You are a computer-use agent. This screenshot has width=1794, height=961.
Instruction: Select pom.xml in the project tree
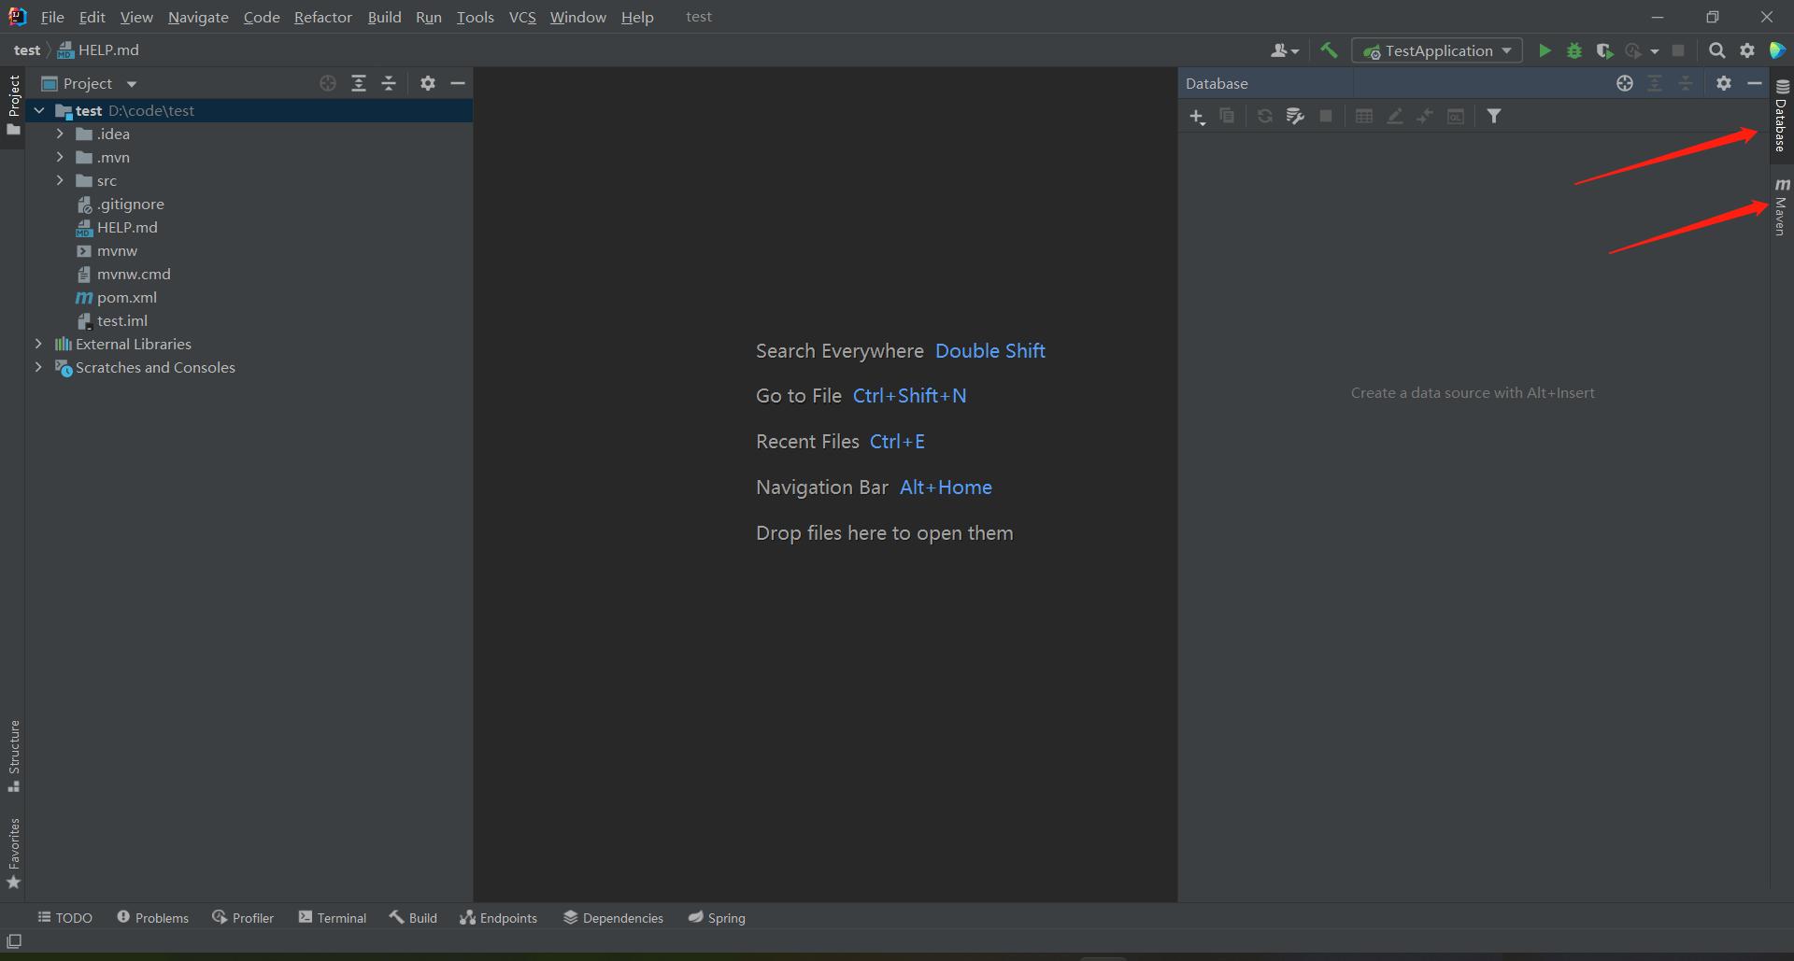pos(126,297)
